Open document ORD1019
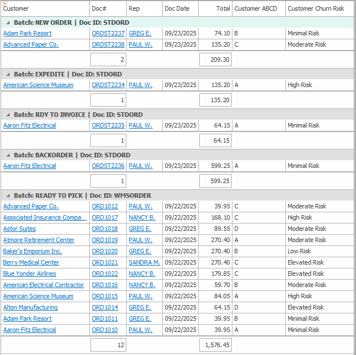Image resolution: width=356 pixels, height=355 pixels. coord(104,240)
